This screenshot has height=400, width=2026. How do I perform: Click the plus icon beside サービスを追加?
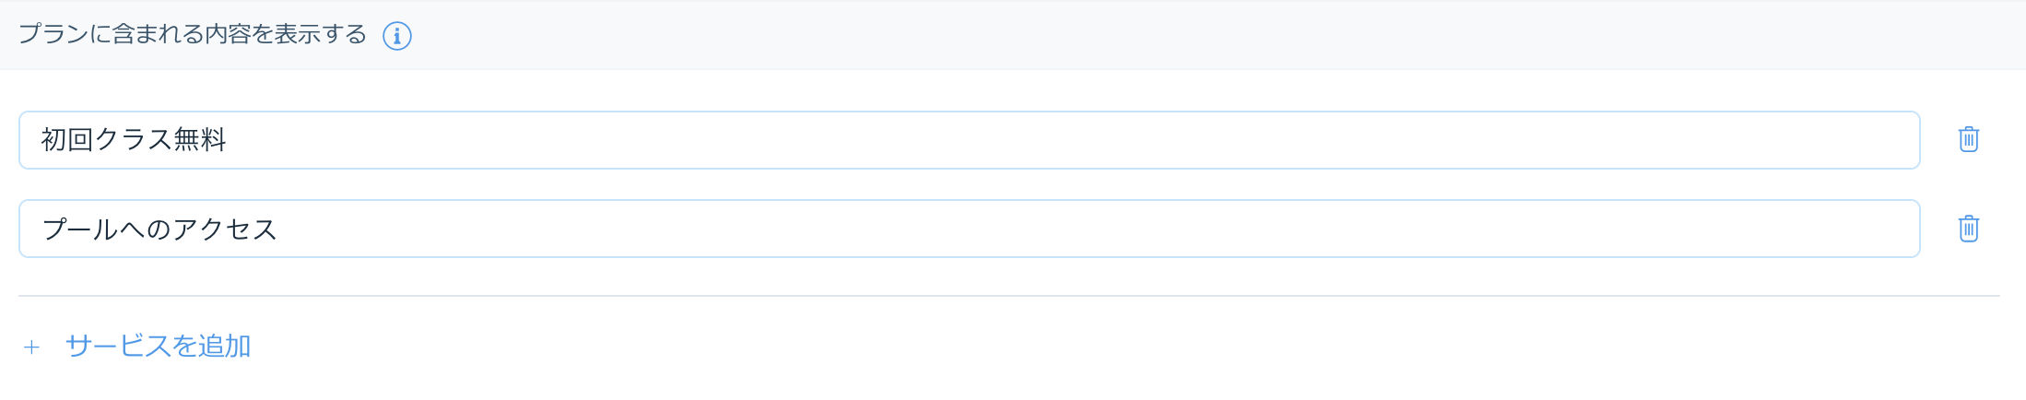point(32,347)
